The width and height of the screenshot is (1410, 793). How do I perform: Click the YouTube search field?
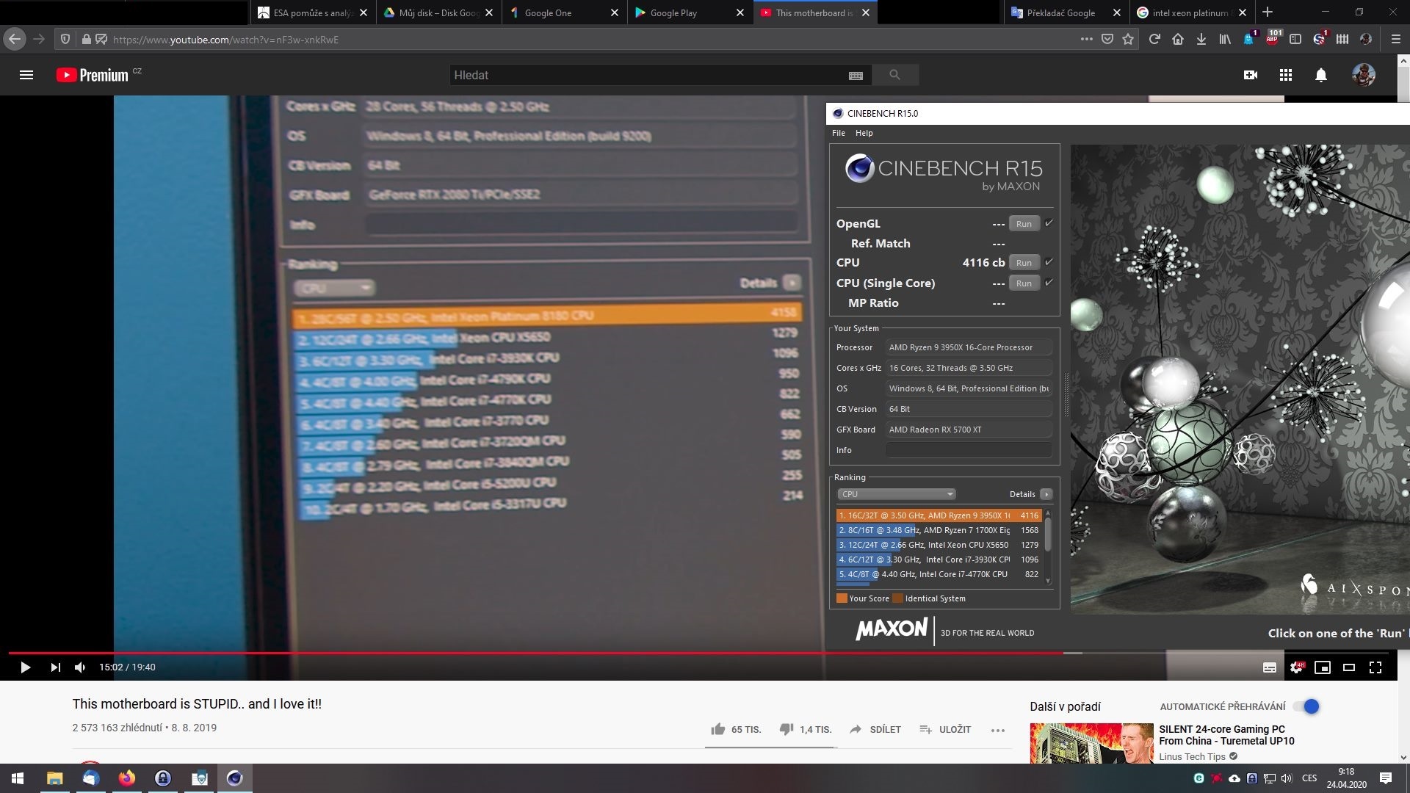point(649,75)
